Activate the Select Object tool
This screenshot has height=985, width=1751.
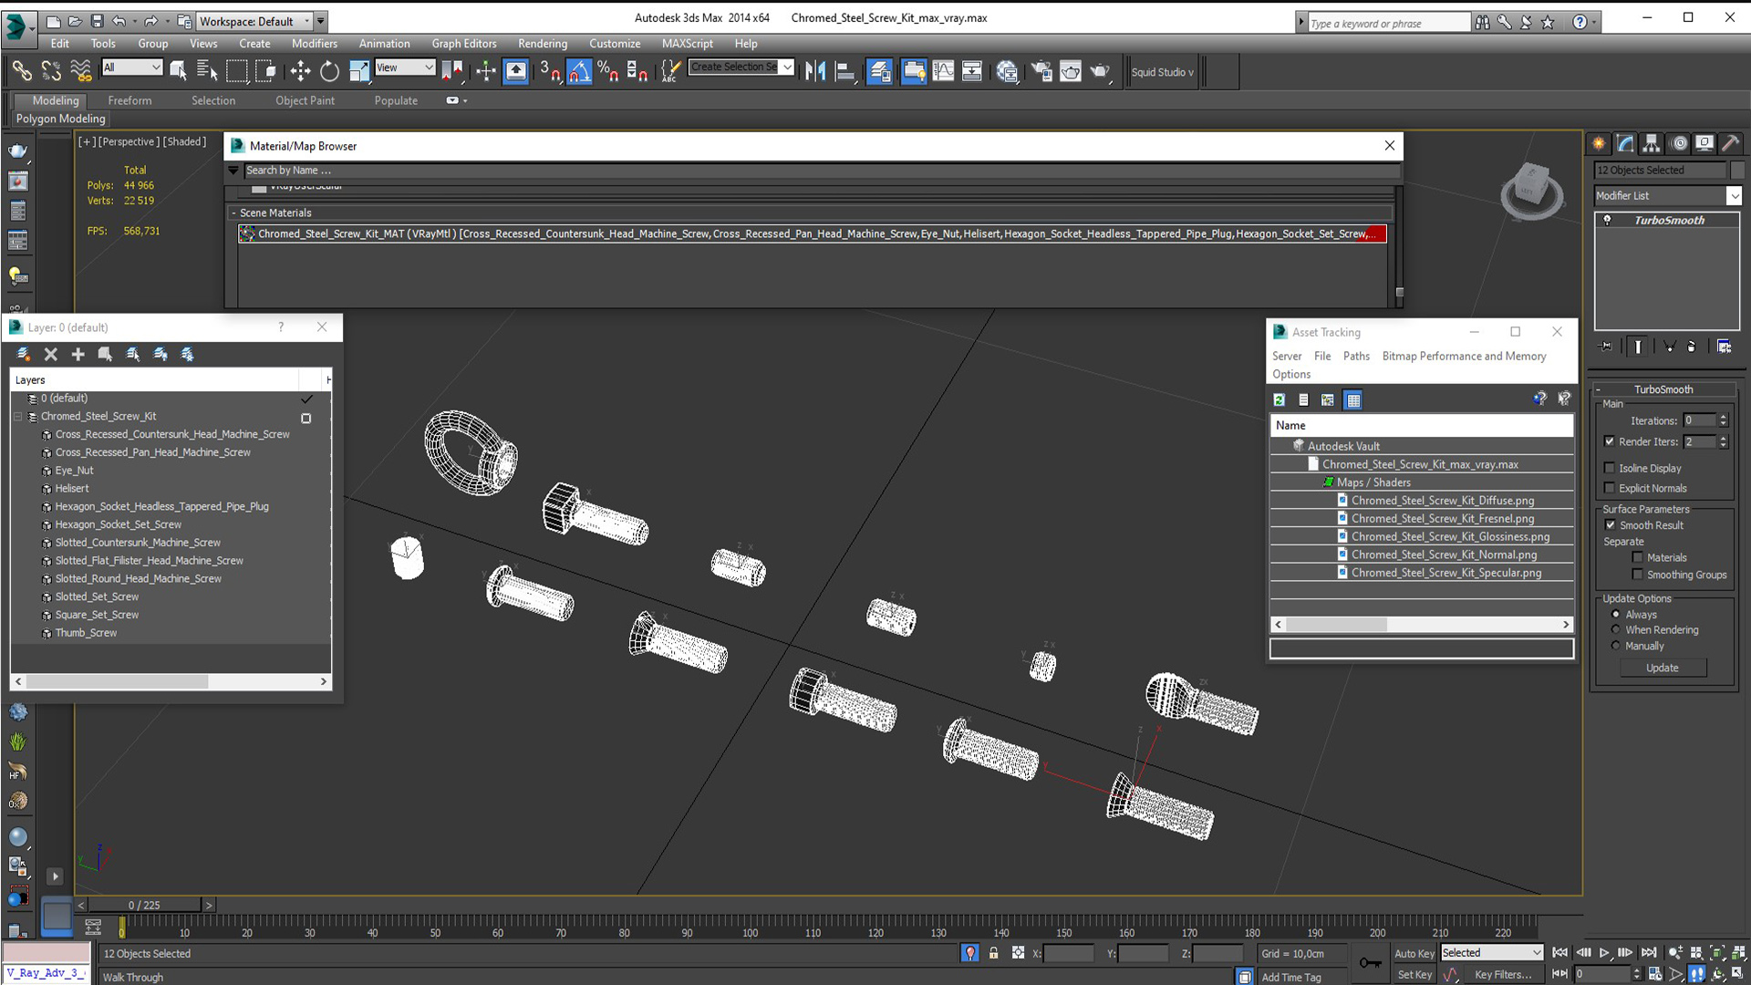point(178,70)
